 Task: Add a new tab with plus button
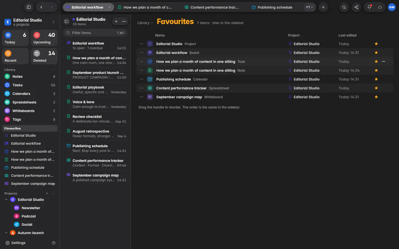click(x=323, y=7)
